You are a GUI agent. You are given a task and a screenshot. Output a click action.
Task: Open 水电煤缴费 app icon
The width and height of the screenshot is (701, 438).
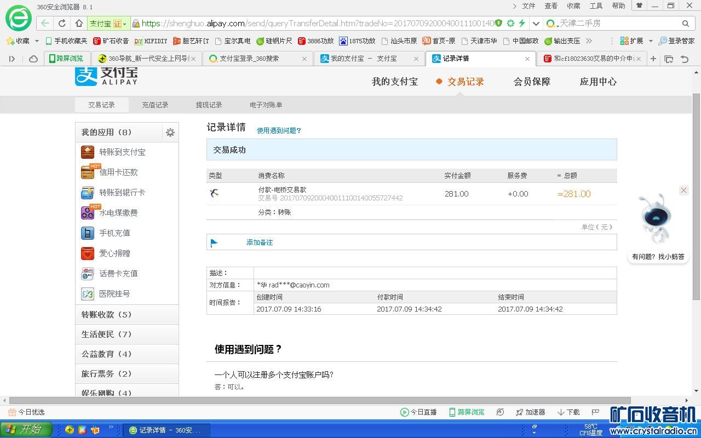pos(88,212)
